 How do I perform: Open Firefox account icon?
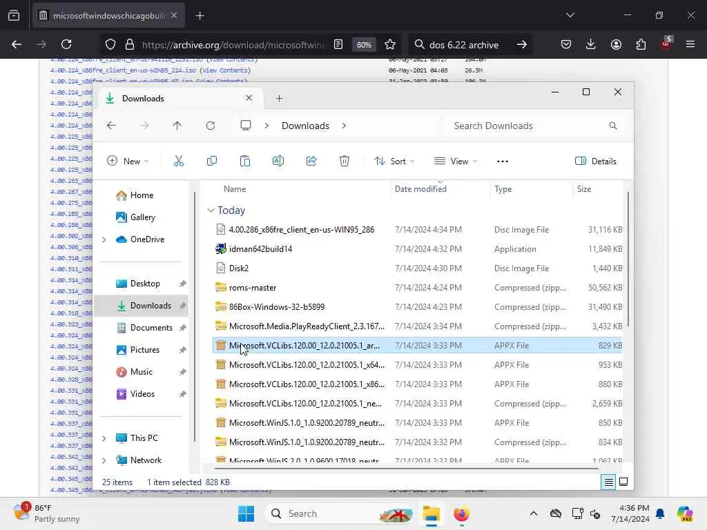[616, 44]
